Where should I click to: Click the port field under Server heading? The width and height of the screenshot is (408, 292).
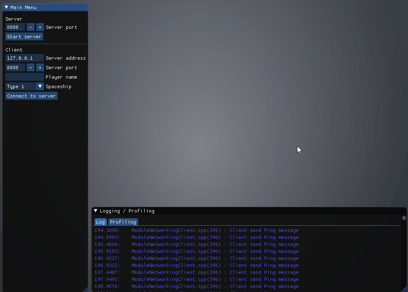point(15,27)
